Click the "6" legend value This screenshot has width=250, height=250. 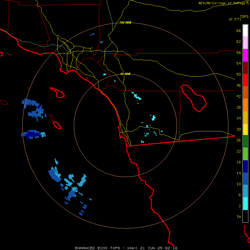click(x=240, y=195)
